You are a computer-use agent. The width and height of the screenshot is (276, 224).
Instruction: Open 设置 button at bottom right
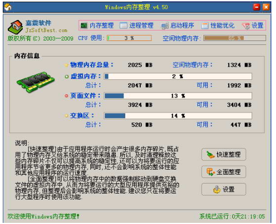[x=223, y=189]
